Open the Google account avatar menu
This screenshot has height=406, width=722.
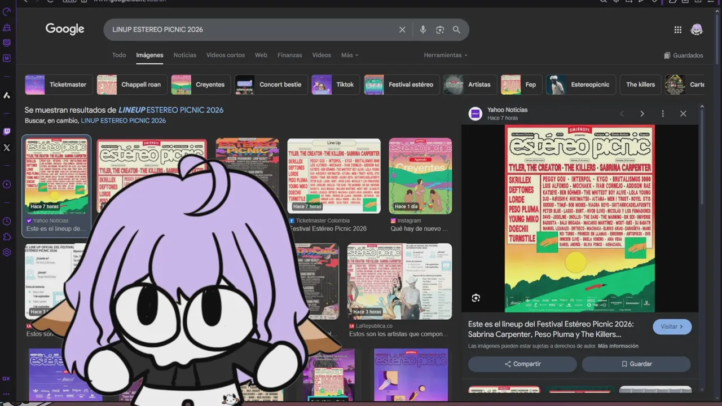697,30
